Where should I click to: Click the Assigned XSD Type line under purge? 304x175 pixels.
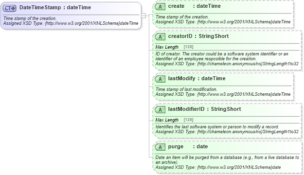click(x=218, y=167)
